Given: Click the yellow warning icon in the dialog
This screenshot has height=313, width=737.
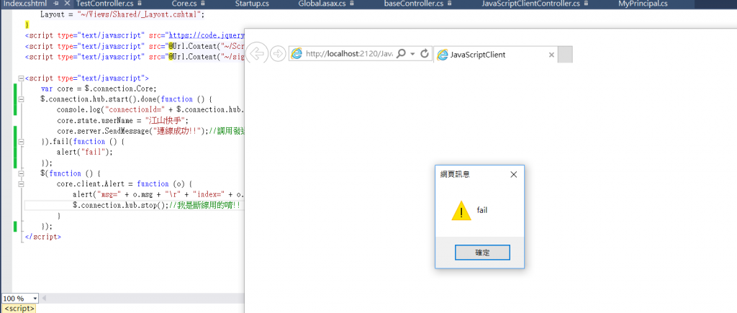Looking at the screenshot, I should coord(461,211).
